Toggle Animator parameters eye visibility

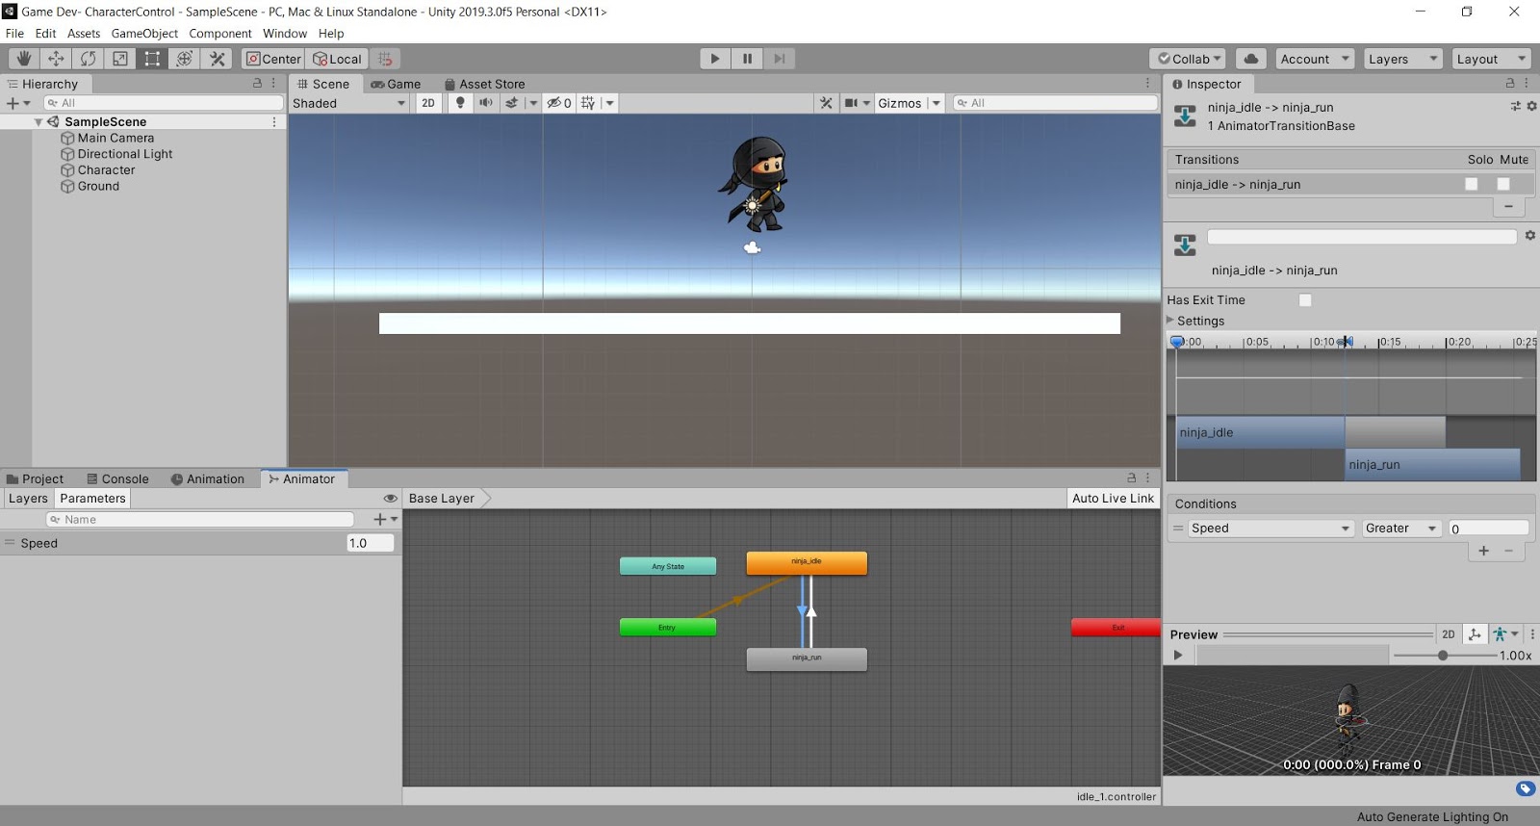[x=390, y=499]
